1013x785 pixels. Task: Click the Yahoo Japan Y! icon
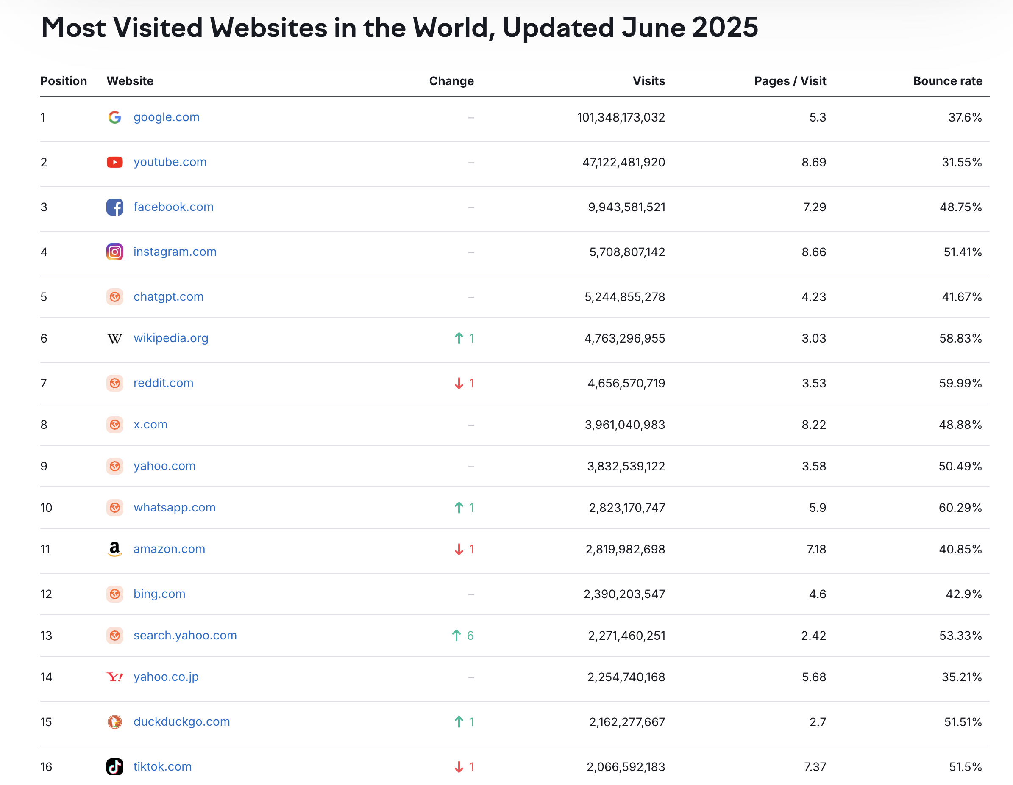click(114, 677)
